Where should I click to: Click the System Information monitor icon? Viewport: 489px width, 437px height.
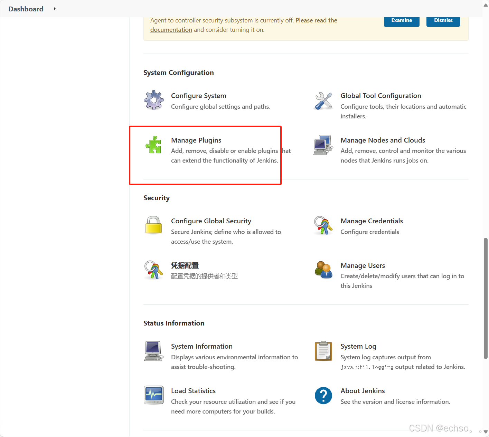[153, 351]
